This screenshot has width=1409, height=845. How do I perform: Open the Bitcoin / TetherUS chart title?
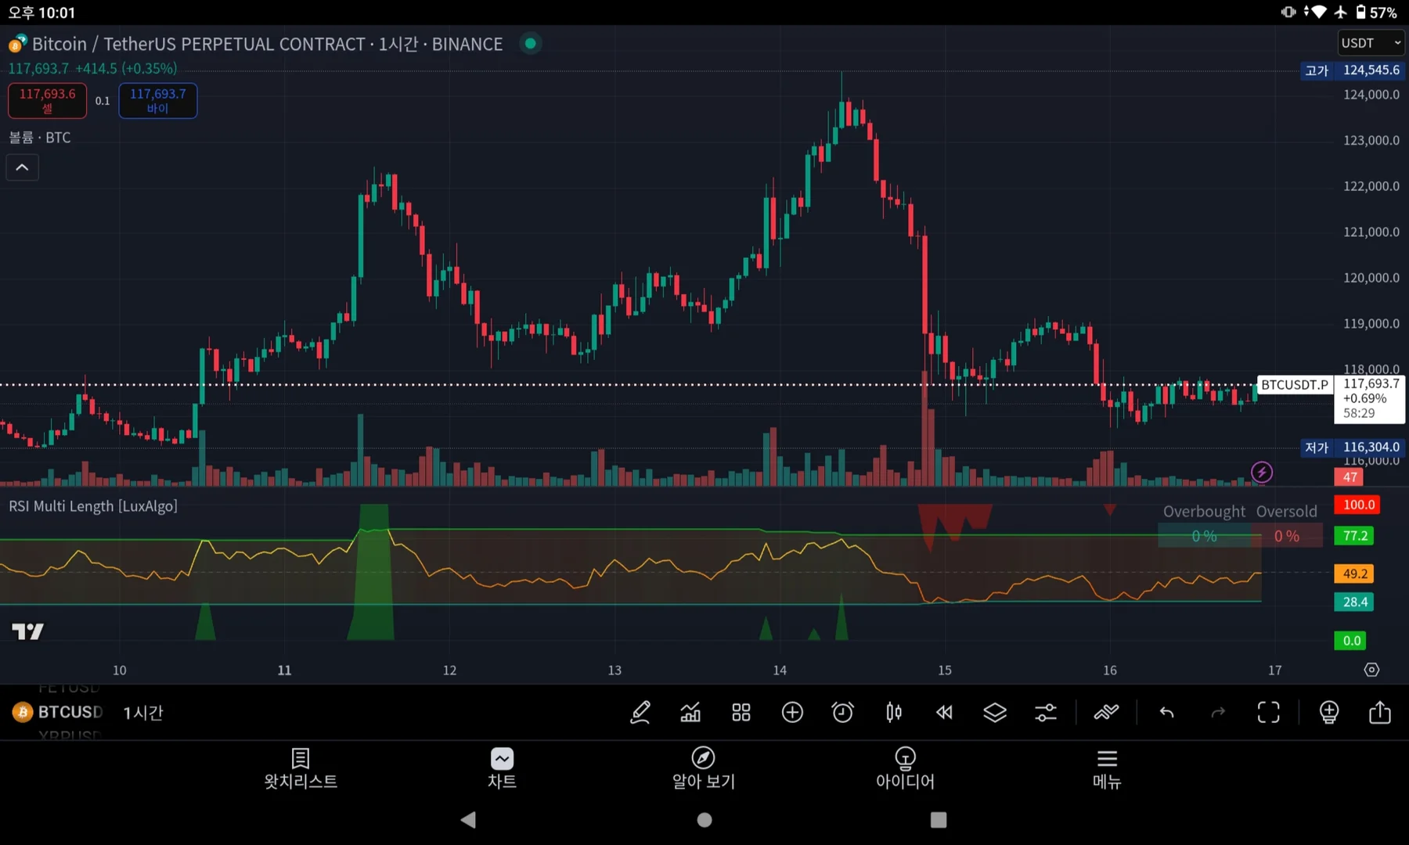tap(268, 44)
